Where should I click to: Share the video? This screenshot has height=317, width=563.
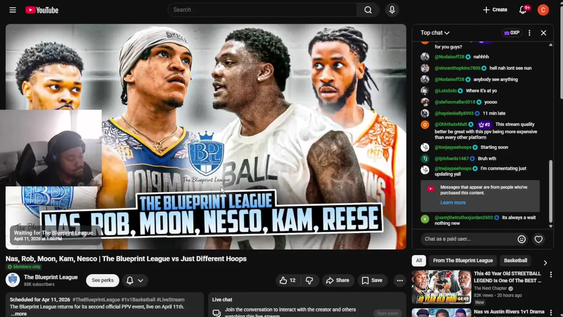[337, 280]
